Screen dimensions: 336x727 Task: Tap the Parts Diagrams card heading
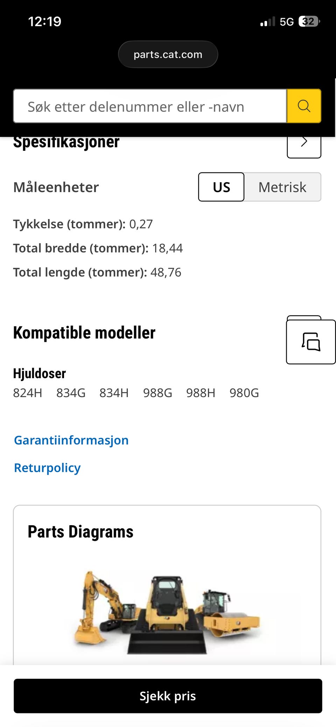pos(80,532)
